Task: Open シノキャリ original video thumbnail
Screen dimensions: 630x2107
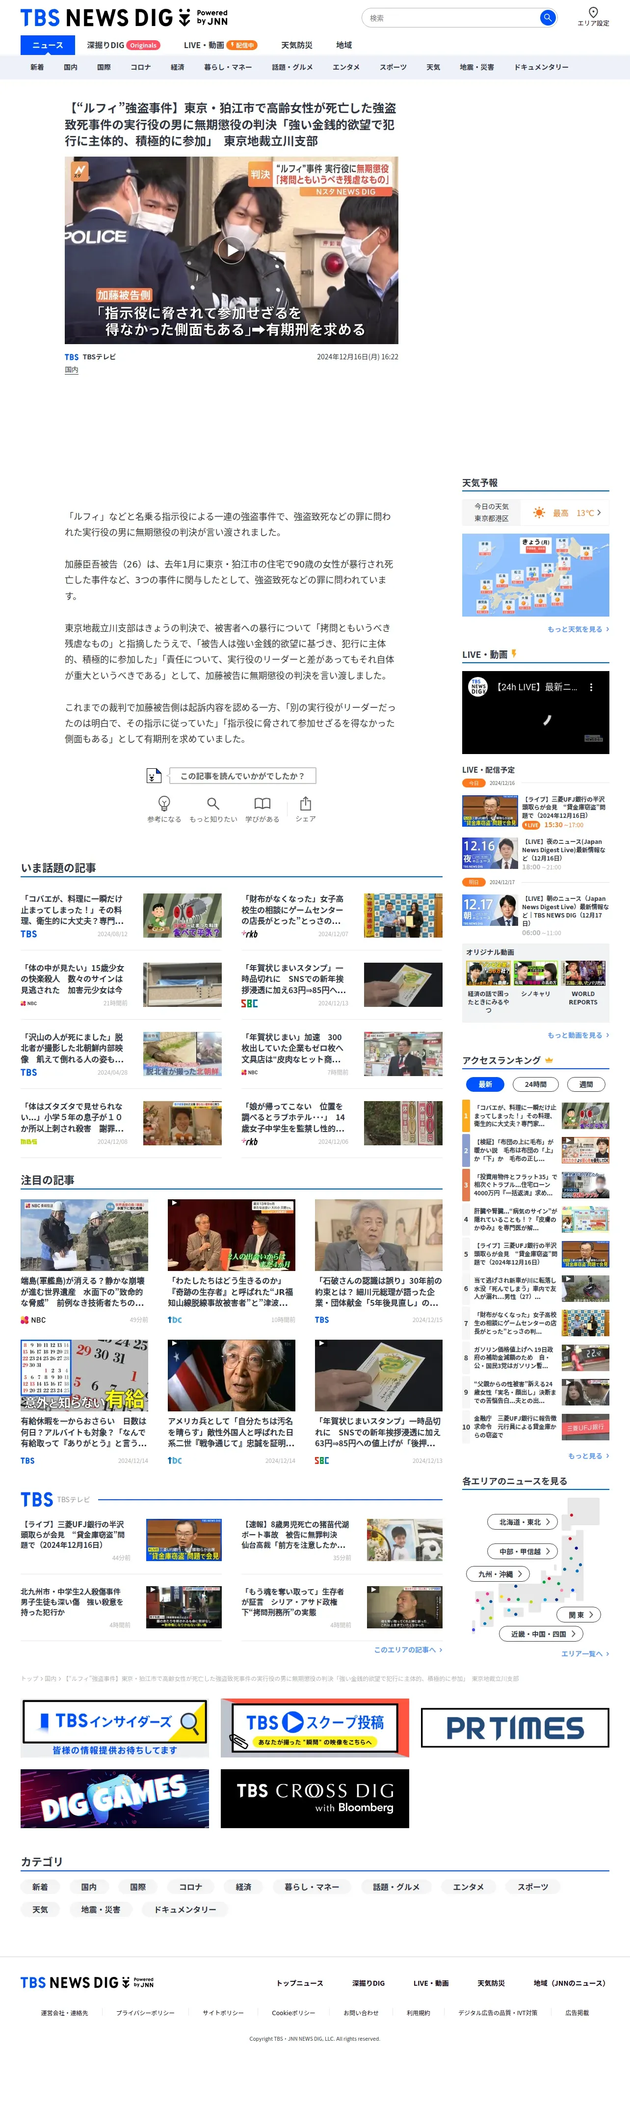Action: (535, 973)
